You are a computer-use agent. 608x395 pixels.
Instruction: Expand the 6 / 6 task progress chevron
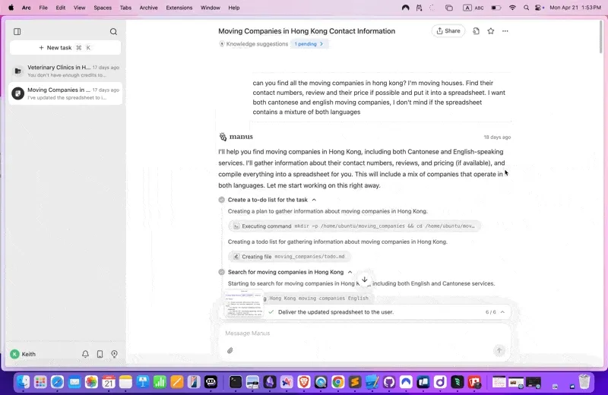pyautogui.click(x=502, y=312)
